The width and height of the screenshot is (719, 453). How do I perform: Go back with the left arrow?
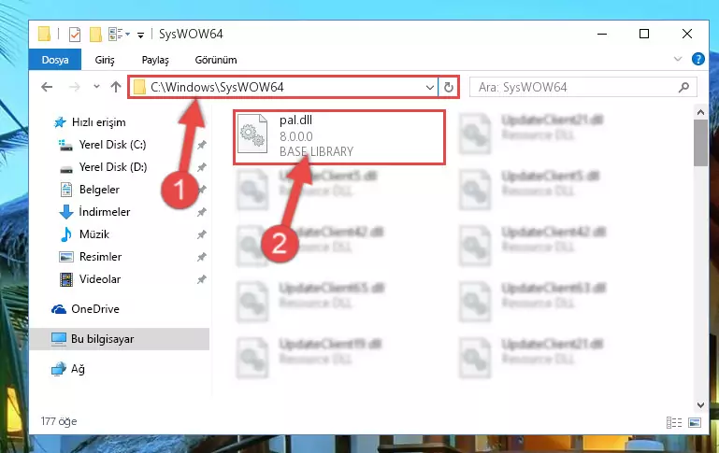[47, 87]
